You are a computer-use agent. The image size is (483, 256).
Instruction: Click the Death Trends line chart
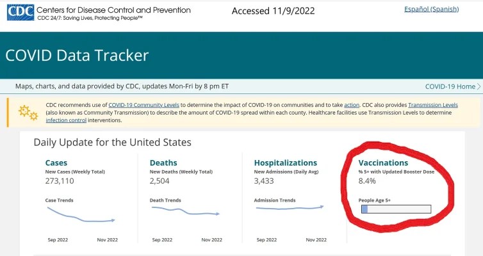[x=184, y=212]
